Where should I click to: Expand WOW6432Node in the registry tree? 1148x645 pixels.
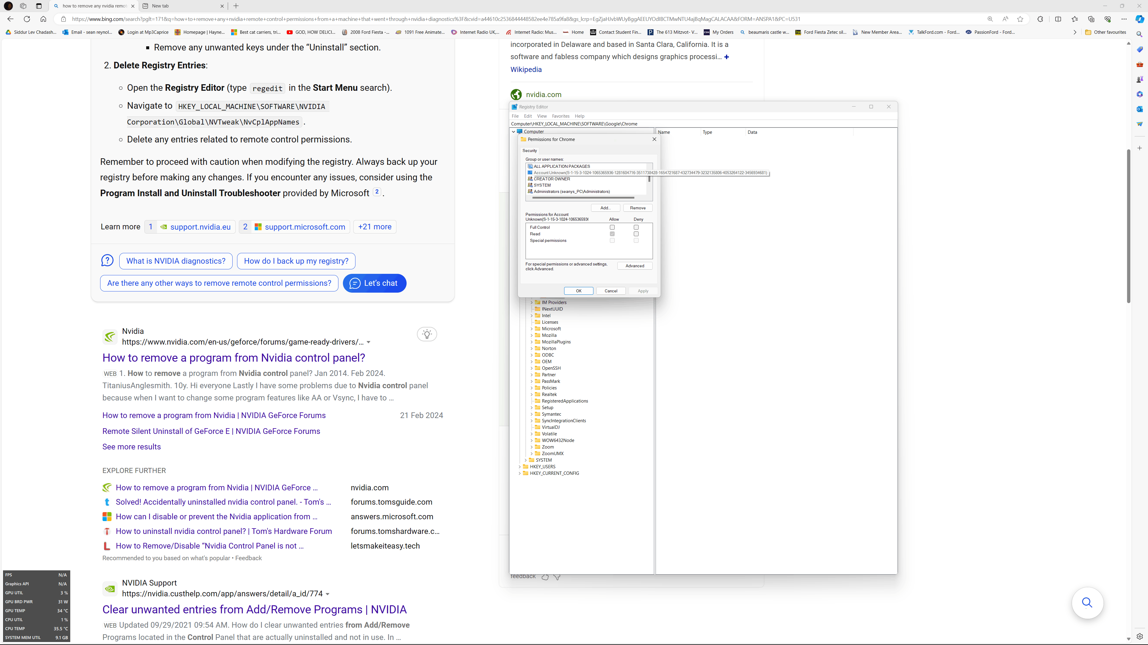coord(532,440)
